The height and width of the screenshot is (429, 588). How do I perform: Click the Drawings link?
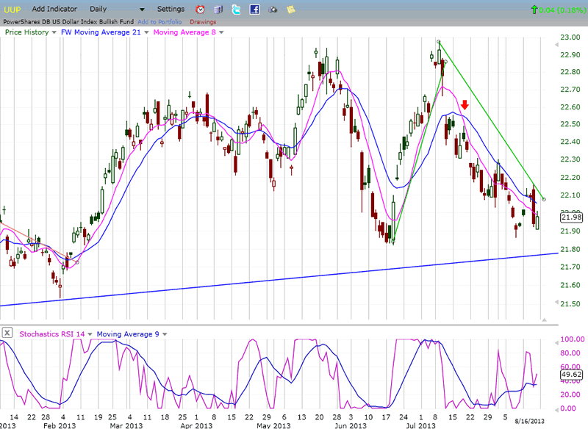[203, 21]
